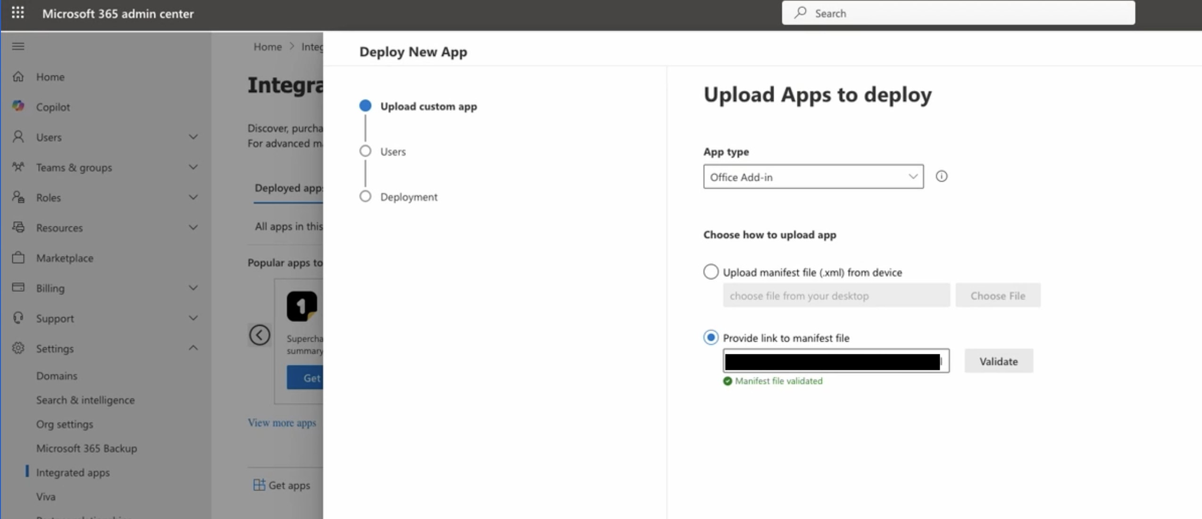The height and width of the screenshot is (519, 1202).
Task: Open Integrated apps in Settings menu
Action: [x=73, y=472]
